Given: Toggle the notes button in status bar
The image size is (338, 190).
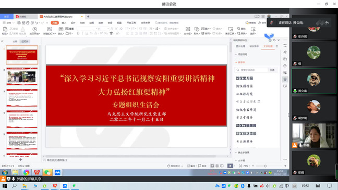Looking at the screenshot, I should [x=191, y=166].
